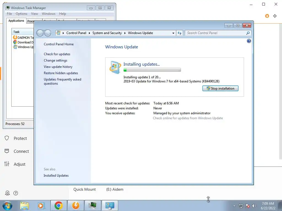Open View update history link
282x211 pixels.
[x=58, y=67]
